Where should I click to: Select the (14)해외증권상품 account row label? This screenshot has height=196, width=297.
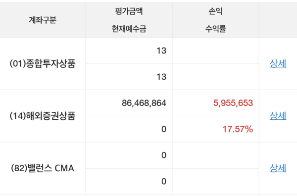tap(43, 116)
